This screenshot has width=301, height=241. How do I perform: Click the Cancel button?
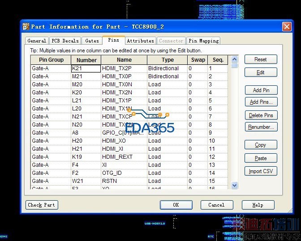coord(217,205)
